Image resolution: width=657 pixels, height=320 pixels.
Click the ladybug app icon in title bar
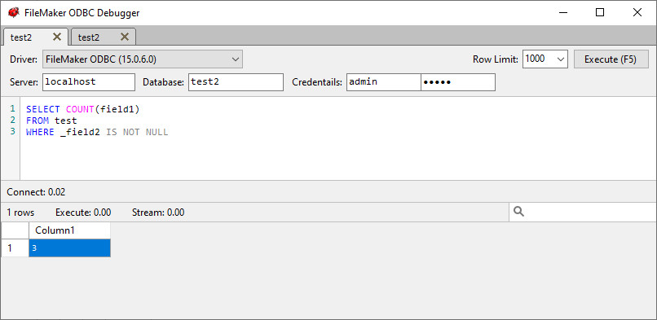tap(13, 12)
